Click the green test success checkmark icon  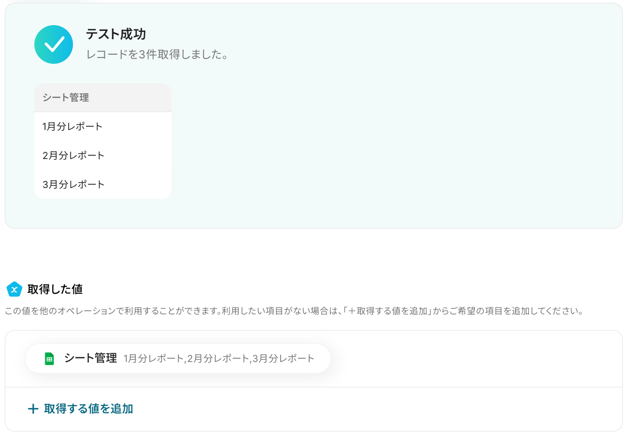click(54, 44)
